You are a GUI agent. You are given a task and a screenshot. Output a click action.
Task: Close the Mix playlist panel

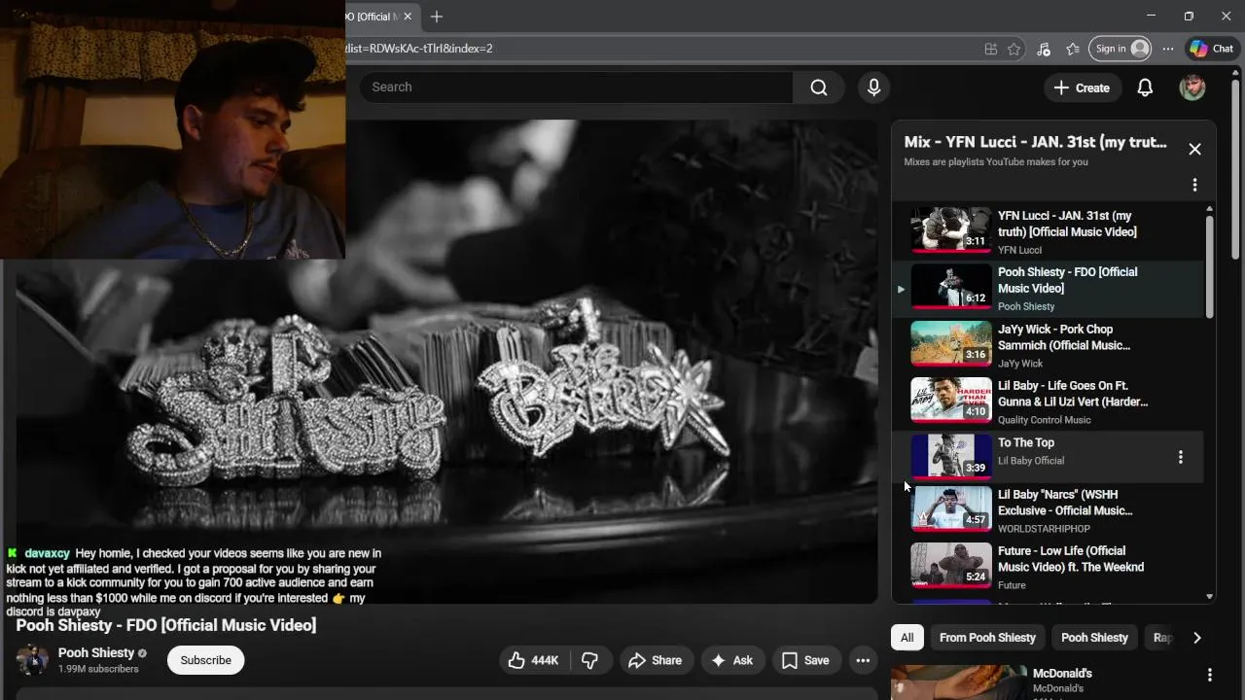tap(1194, 149)
